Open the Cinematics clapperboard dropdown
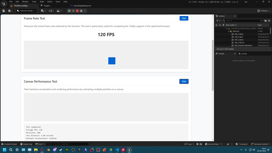This screenshot has width=272, height=153. (59, 11)
